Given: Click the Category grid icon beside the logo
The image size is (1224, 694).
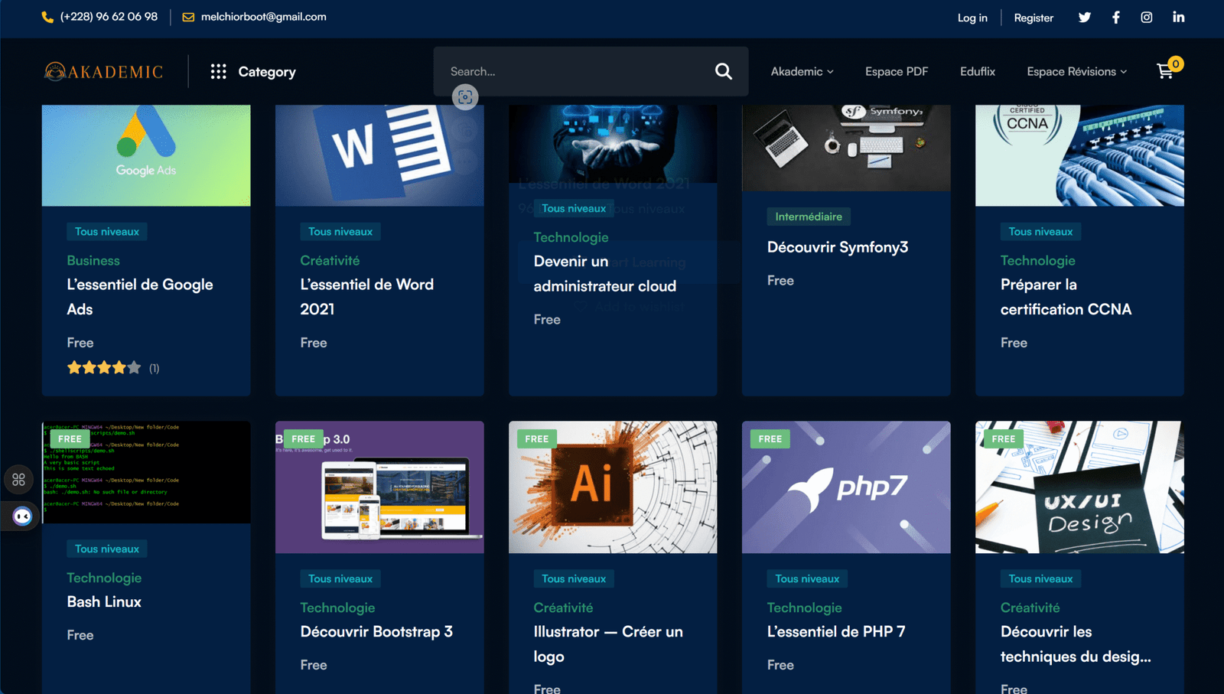Looking at the screenshot, I should click(x=219, y=70).
